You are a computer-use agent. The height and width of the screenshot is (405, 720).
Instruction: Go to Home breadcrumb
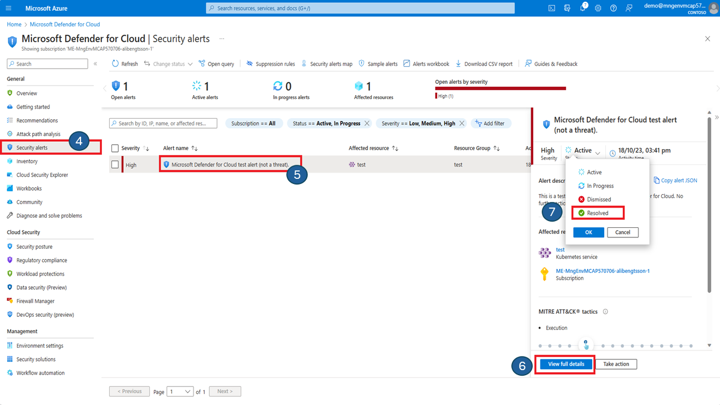[14, 24]
